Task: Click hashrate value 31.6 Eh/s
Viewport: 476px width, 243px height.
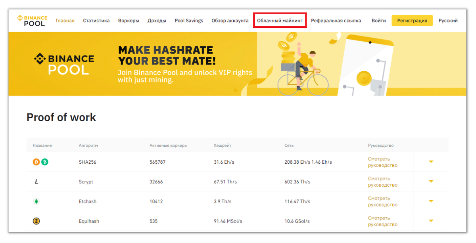Action: 225,162
